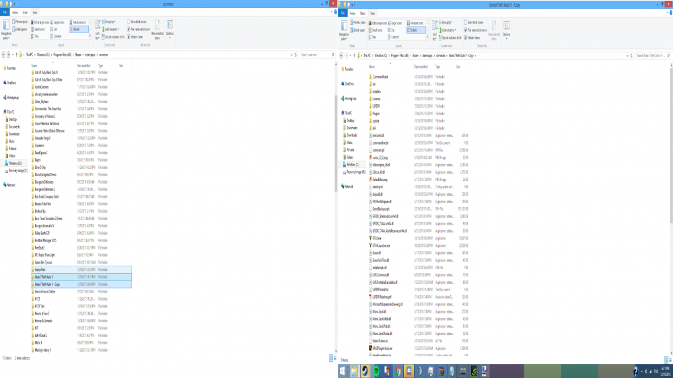
Task: Click steamapps breadcrumb in common window address bar
Action: [90, 55]
